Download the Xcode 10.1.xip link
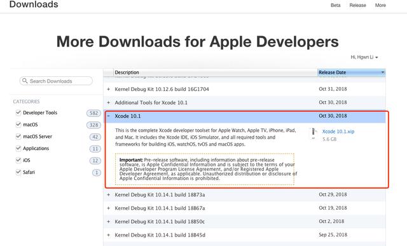407x246 pixels. (x=338, y=132)
